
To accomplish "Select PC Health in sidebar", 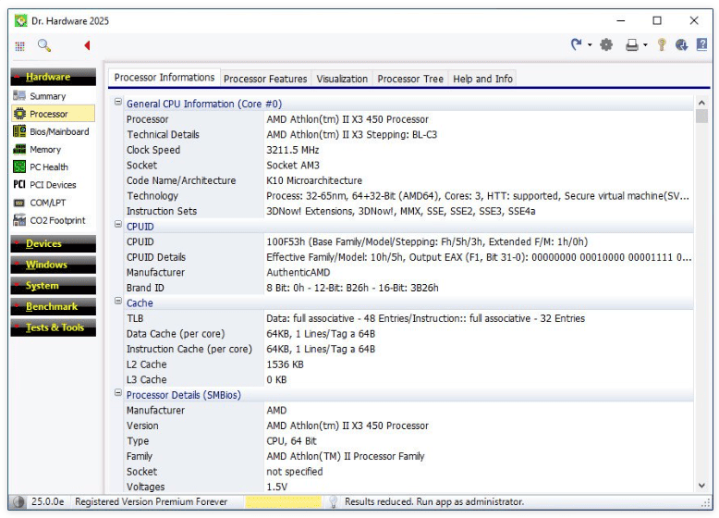I will click(49, 167).
